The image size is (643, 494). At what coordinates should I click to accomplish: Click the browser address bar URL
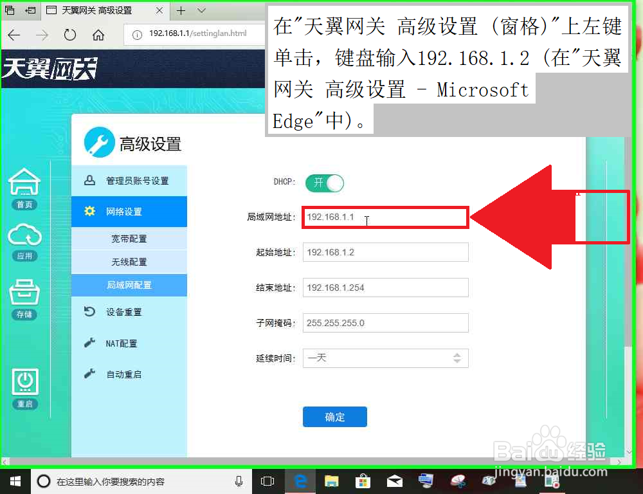click(197, 33)
